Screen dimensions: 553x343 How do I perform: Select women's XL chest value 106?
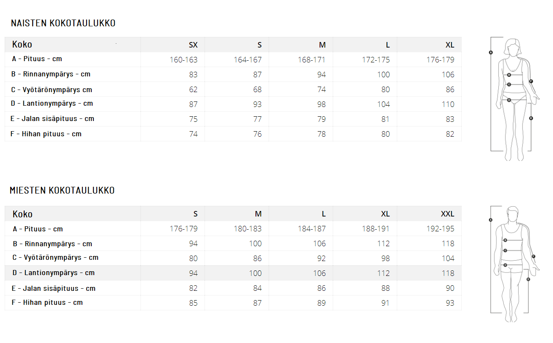448,75
